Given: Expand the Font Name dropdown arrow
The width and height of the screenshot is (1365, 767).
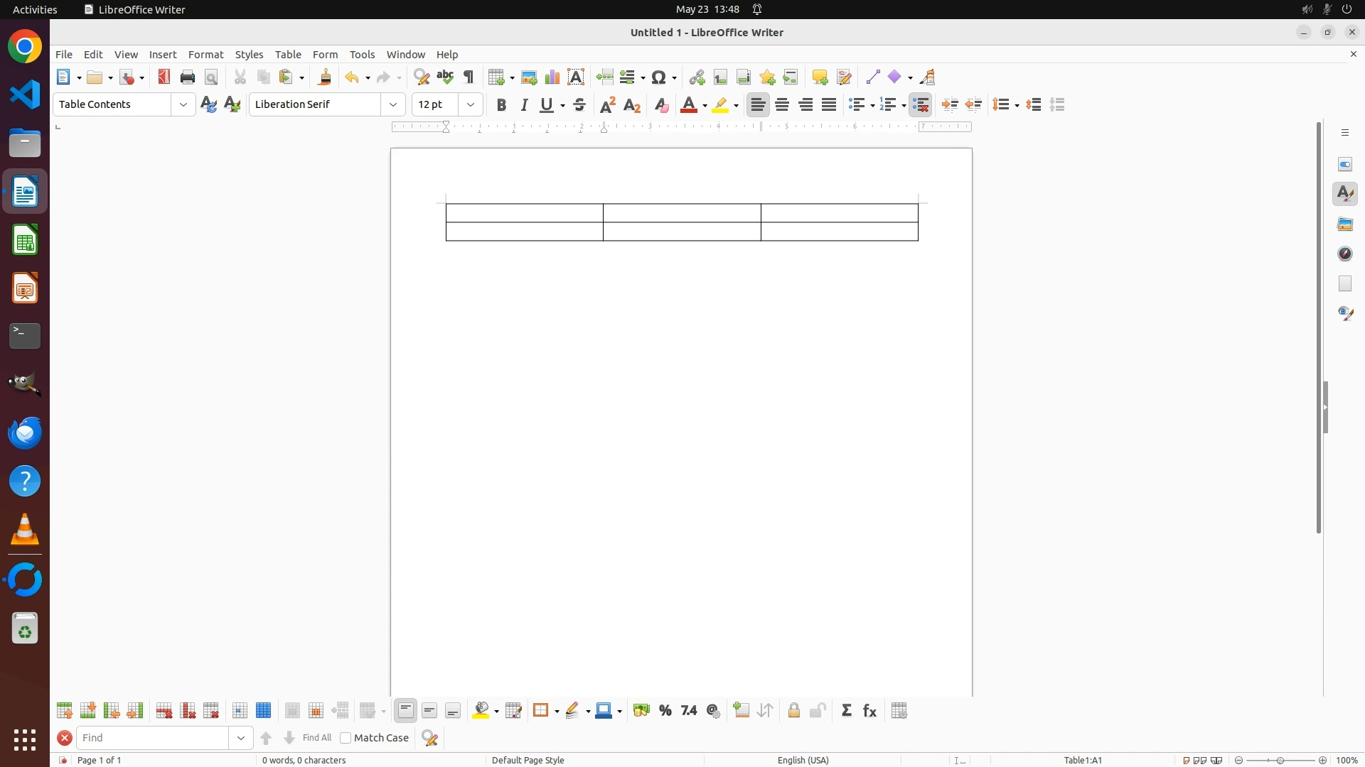Looking at the screenshot, I should (393, 105).
